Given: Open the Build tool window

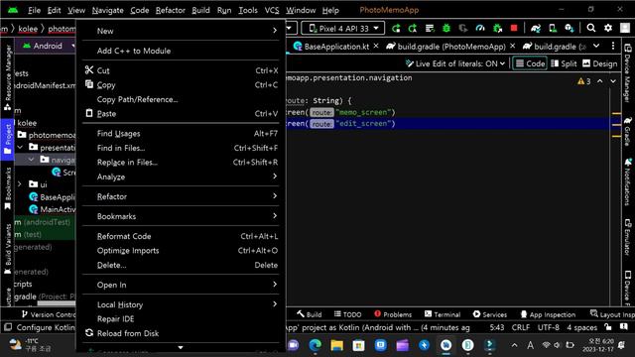Looking at the screenshot, I should point(309,314).
